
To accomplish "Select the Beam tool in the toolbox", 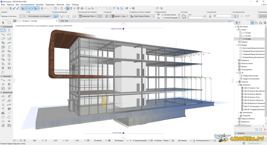I will [x=3, y=35].
